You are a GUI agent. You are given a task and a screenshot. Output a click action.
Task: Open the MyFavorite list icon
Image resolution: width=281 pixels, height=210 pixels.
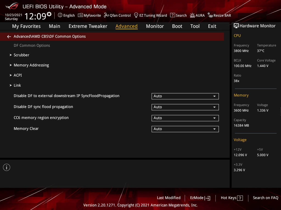80,15
